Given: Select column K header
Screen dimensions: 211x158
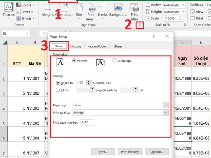Looking at the screenshot, I should (201, 43).
